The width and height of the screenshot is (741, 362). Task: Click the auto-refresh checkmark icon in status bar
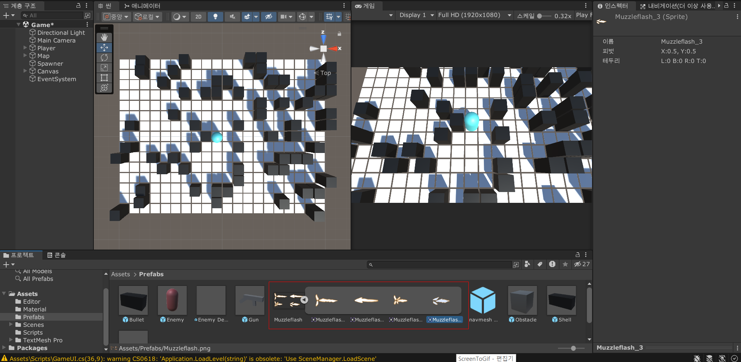coord(734,358)
